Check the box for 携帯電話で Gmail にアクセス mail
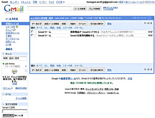The width and height of the screenshot is (155, 118). click(x=32, y=32)
